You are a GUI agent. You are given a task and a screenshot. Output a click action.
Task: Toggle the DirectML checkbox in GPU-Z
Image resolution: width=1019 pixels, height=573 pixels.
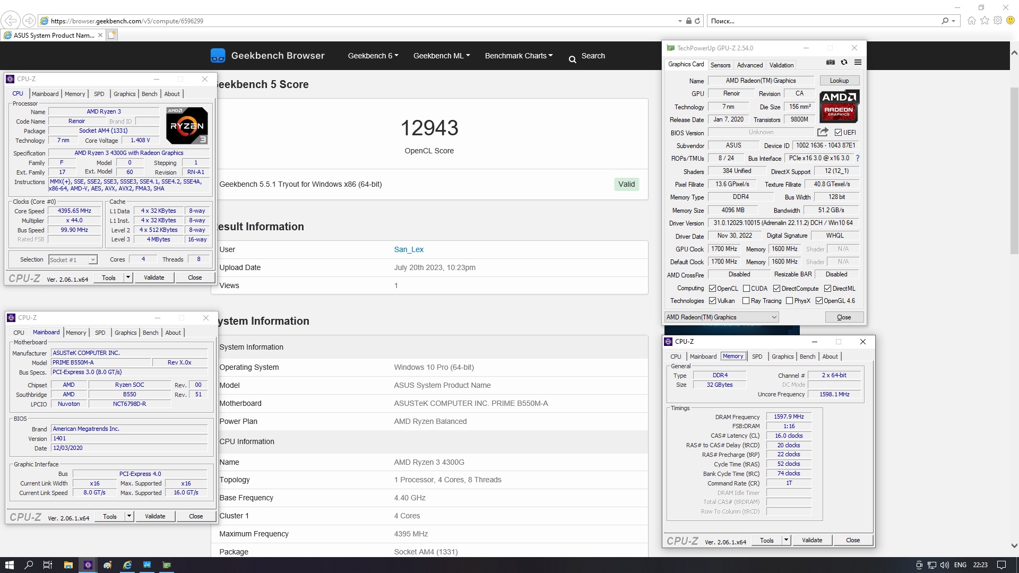(827, 289)
